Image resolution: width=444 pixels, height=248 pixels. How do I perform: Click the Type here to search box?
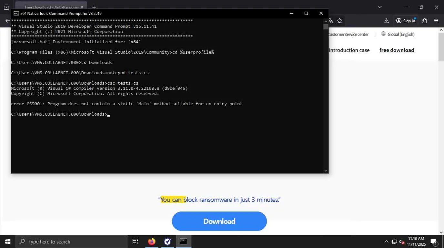click(x=71, y=242)
